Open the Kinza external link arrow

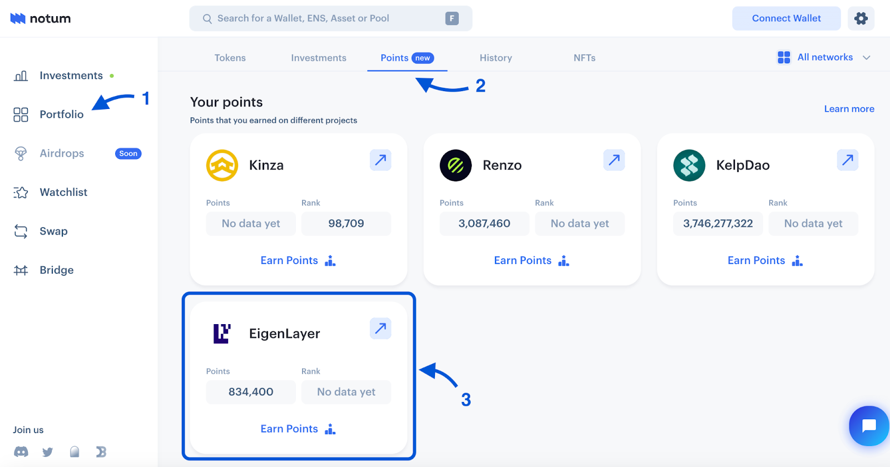point(380,160)
